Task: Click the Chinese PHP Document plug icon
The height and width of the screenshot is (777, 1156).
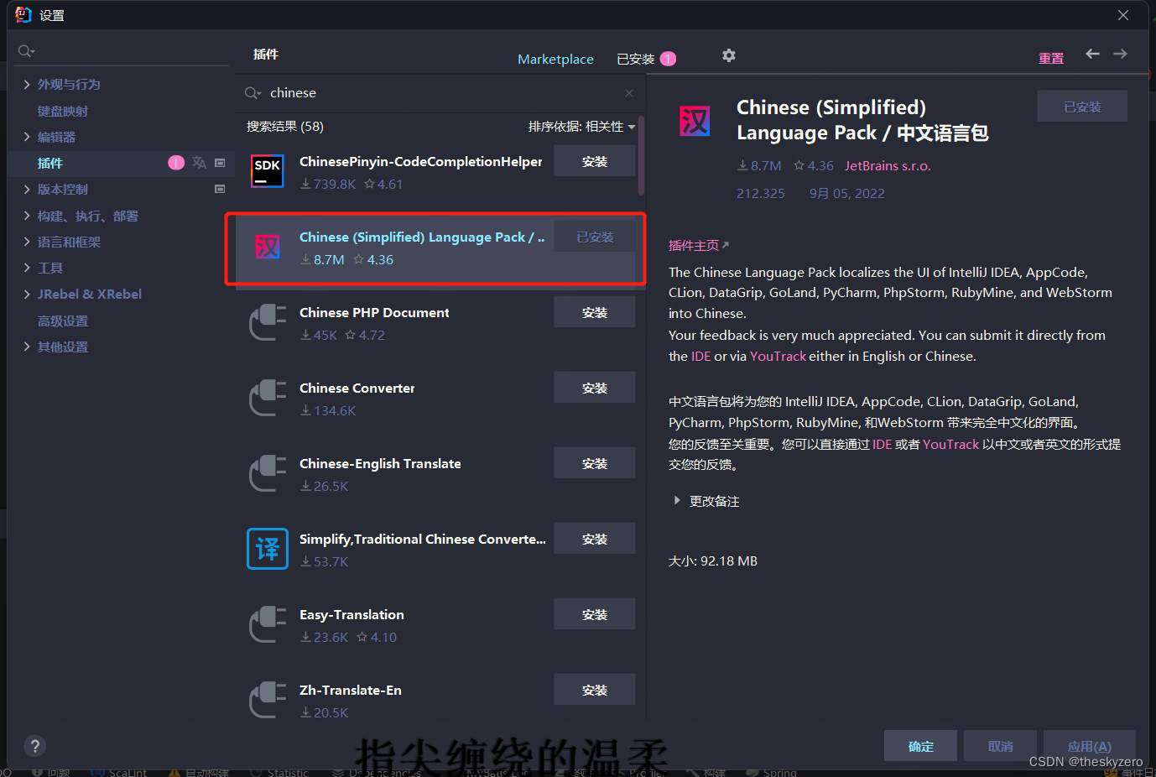Action: pos(268,322)
